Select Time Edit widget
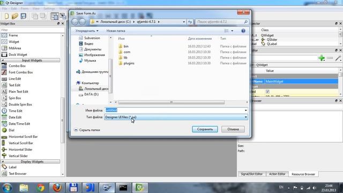 tap(16, 111)
